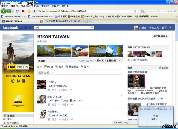Like 王義仁's I Love Nikon D90 post

coord(49,90)
